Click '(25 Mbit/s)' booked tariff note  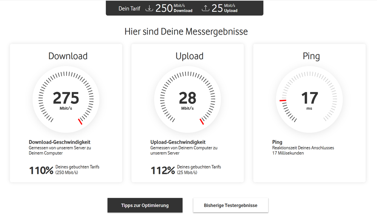pyautogui.click(x=187, y=173)
